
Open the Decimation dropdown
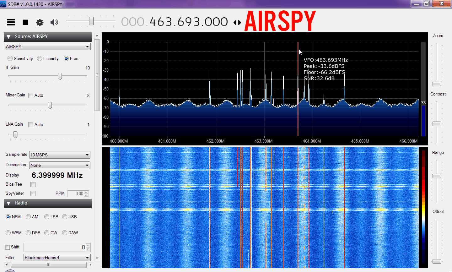click(x=60, y=165)
